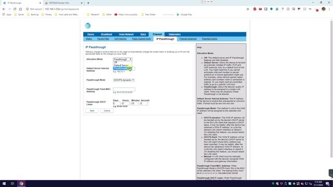The width and height of the screenshot is (333, 187).
Task: Select the IP Passthrough sub-tab
Action: pyautogui.click(x=165, y=39)
